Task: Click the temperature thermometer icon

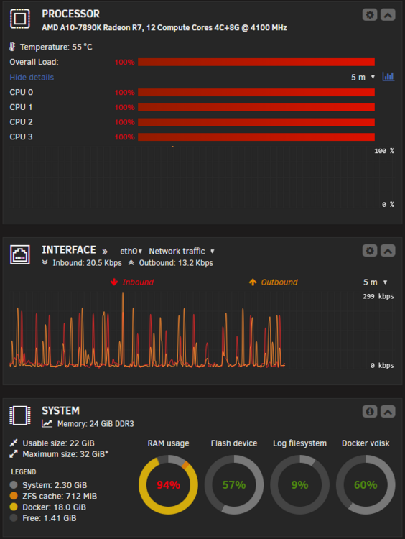Action: point(12,47)
